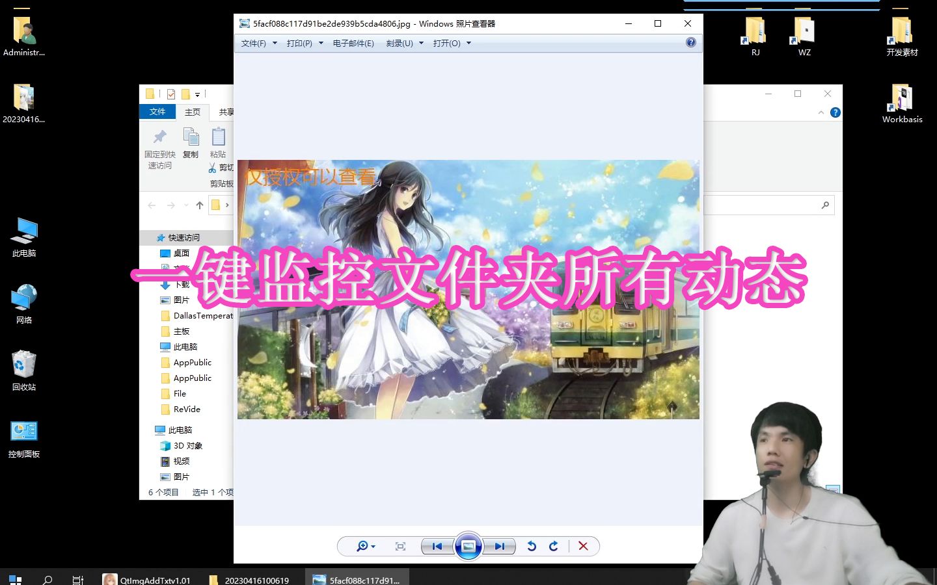Open Photo Viewer help via question mark icon
Image resolution: width=937 pixels, height=585 pixels.
click(x=691, y=43)
